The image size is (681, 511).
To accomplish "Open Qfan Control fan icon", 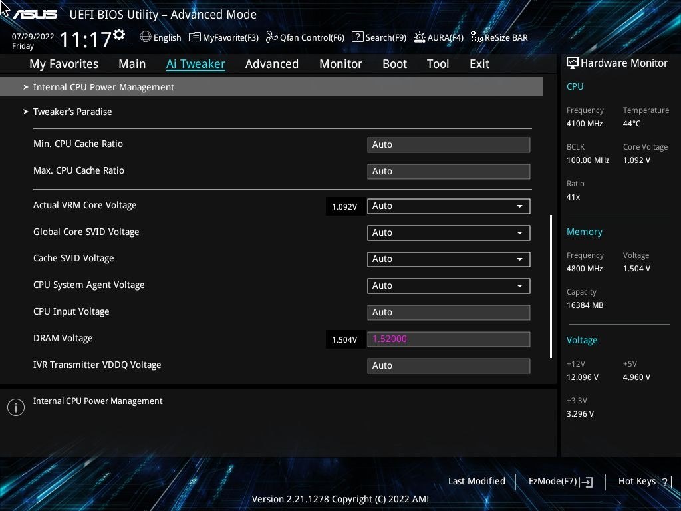I will 272,37.
